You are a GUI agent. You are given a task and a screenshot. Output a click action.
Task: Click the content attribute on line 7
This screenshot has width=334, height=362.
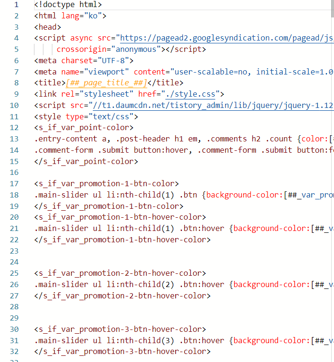click(149, 72)
